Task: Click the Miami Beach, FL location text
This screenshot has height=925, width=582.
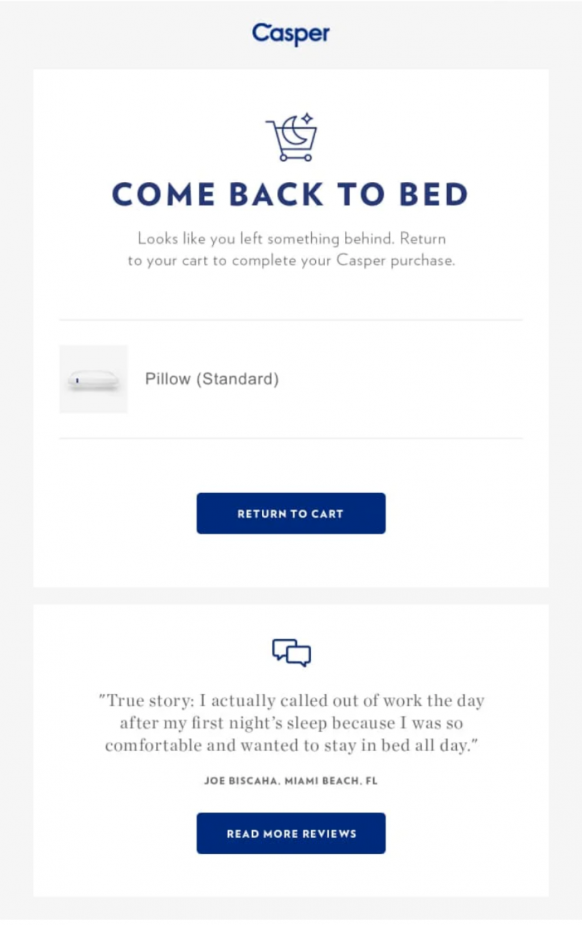Action: pos(331,780)
